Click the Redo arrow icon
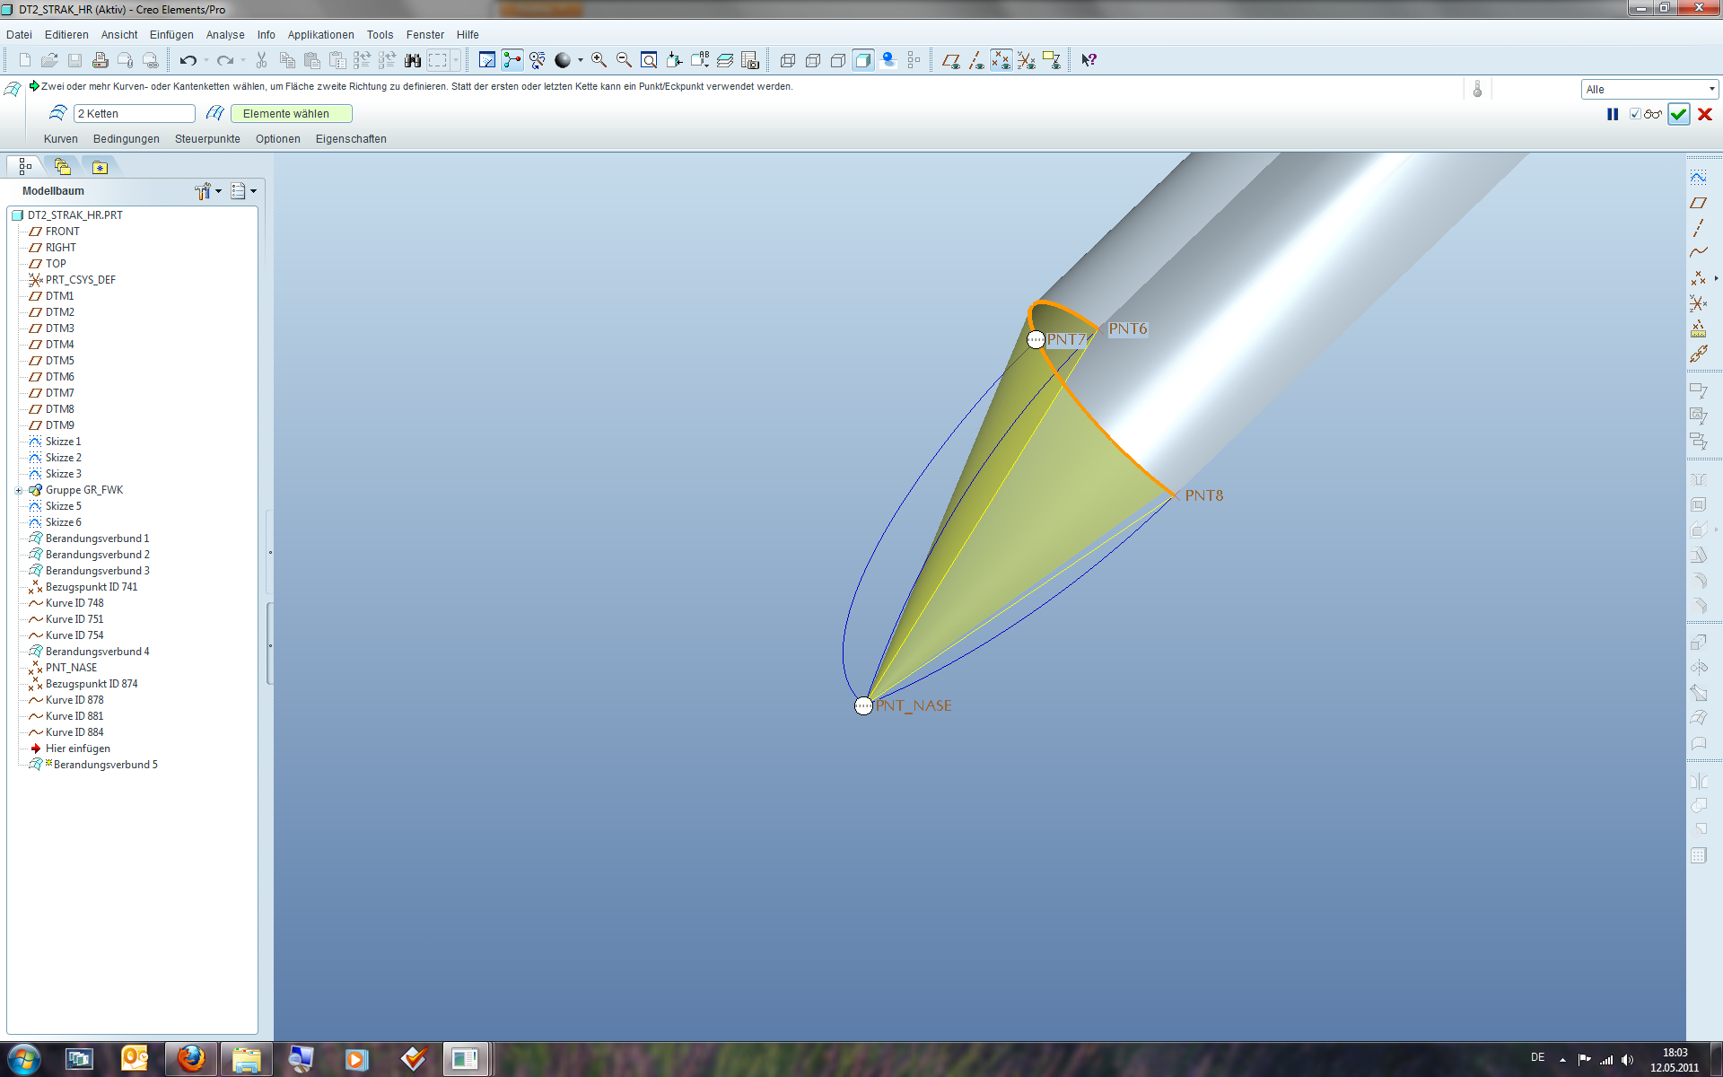Viewport: 1723px width, 1077px height. 225,60
